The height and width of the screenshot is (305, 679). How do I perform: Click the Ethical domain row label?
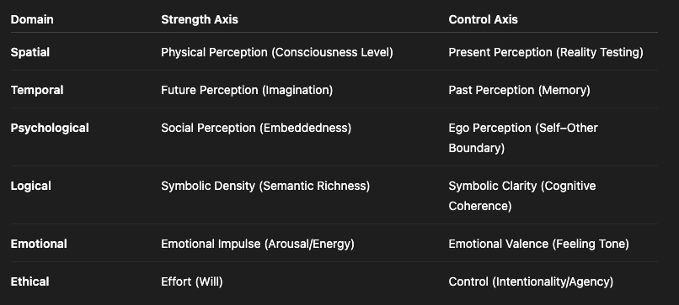(x=29, y=281)
